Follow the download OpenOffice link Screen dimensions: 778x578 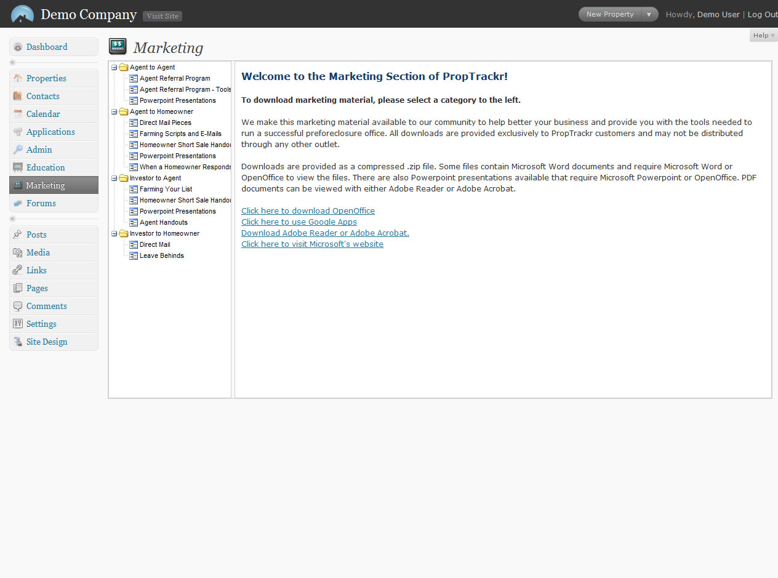pyautogui.click(x=308, y=211)
